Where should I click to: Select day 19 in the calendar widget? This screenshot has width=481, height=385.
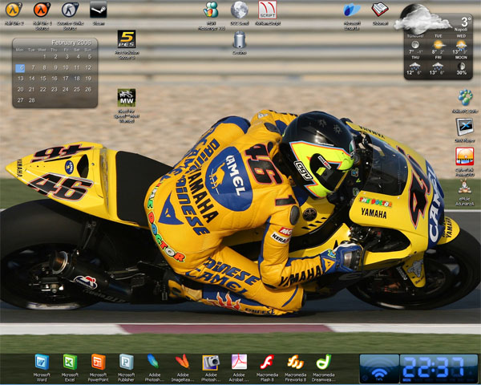[x=88, y=79]
